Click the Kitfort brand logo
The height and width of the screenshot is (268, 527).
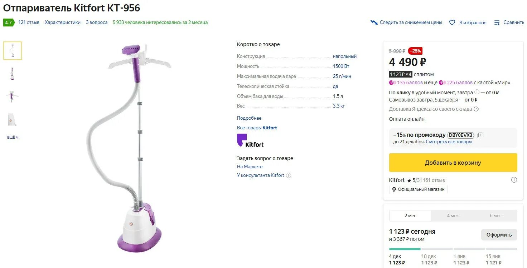pyautogui.click(x=250, y=140)
